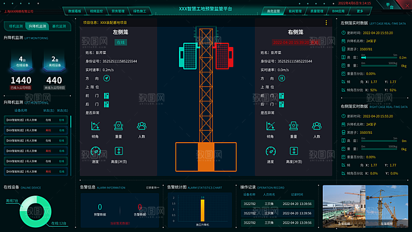
Task: Click right cage 前门 door status icon
Action: point(282,96)
